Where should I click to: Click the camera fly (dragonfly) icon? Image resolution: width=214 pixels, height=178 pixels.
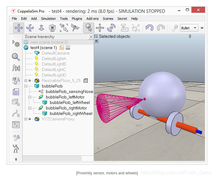(75, 28)
